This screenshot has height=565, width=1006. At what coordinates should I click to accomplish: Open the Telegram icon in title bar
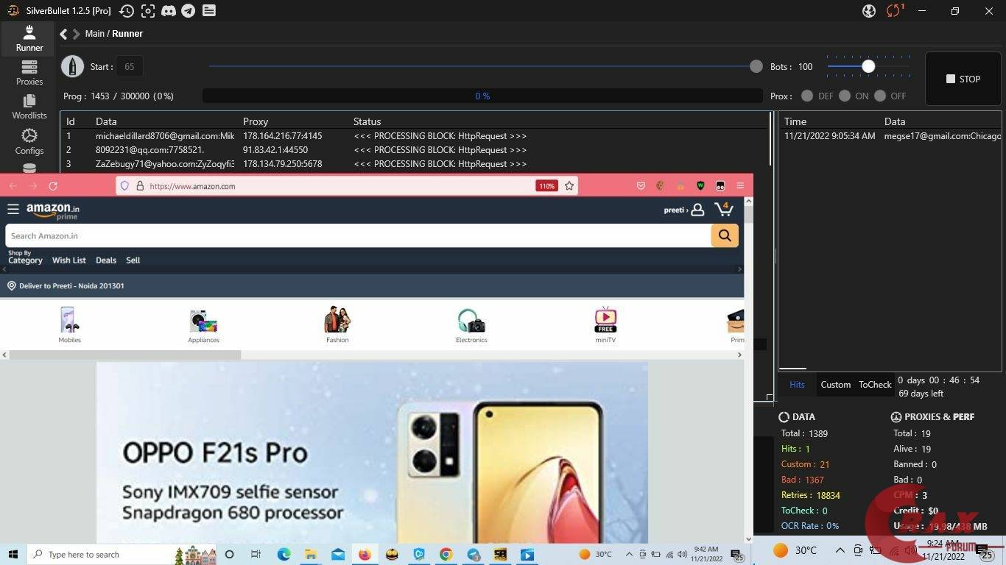189,11
